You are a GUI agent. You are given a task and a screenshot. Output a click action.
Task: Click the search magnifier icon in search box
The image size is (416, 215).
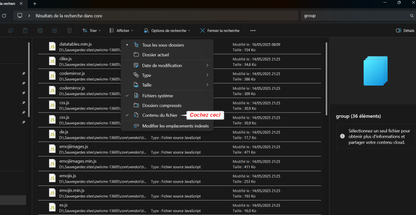(x=411, y=16)
